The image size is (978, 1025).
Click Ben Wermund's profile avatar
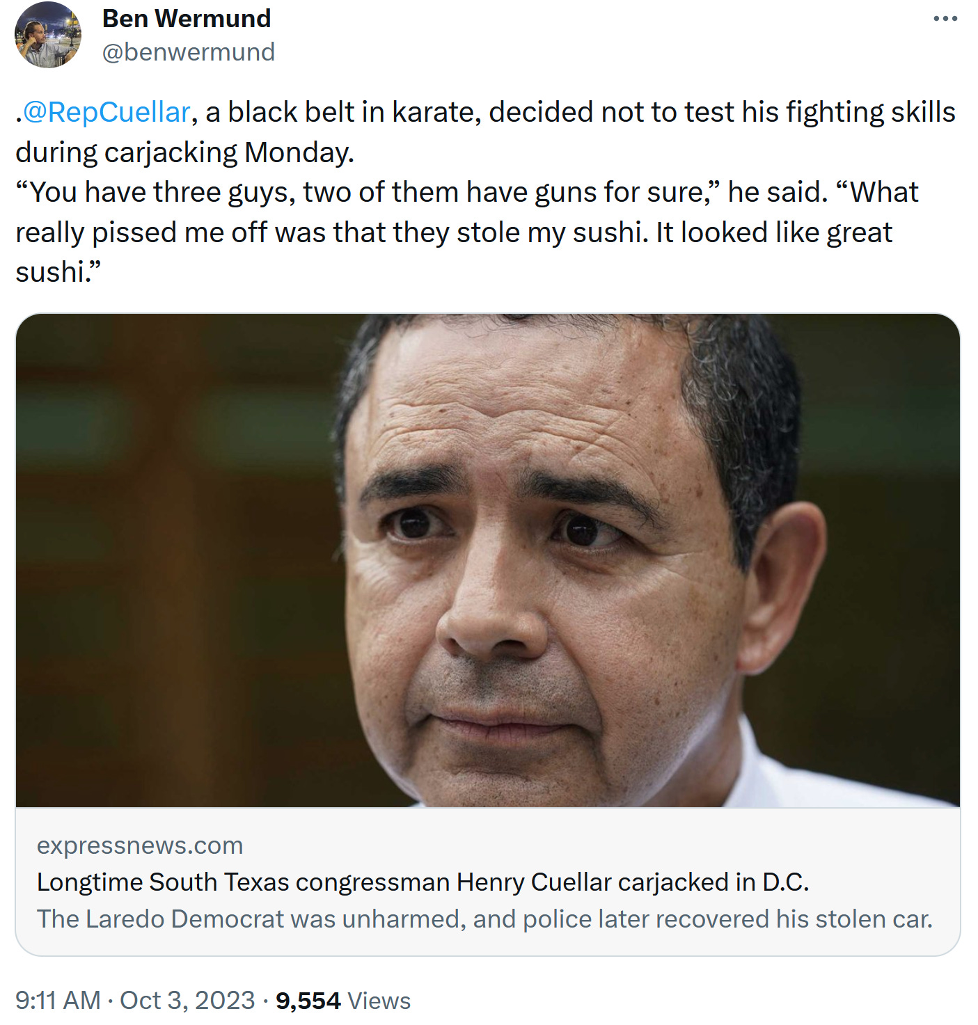tap(48, 35)
